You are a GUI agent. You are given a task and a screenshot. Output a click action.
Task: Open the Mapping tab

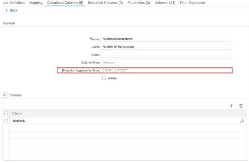pyautogui.click(x=36, y=3)
